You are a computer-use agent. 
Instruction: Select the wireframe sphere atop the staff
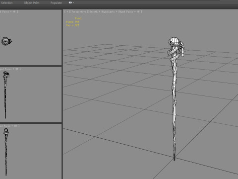[x=175, y=41]
